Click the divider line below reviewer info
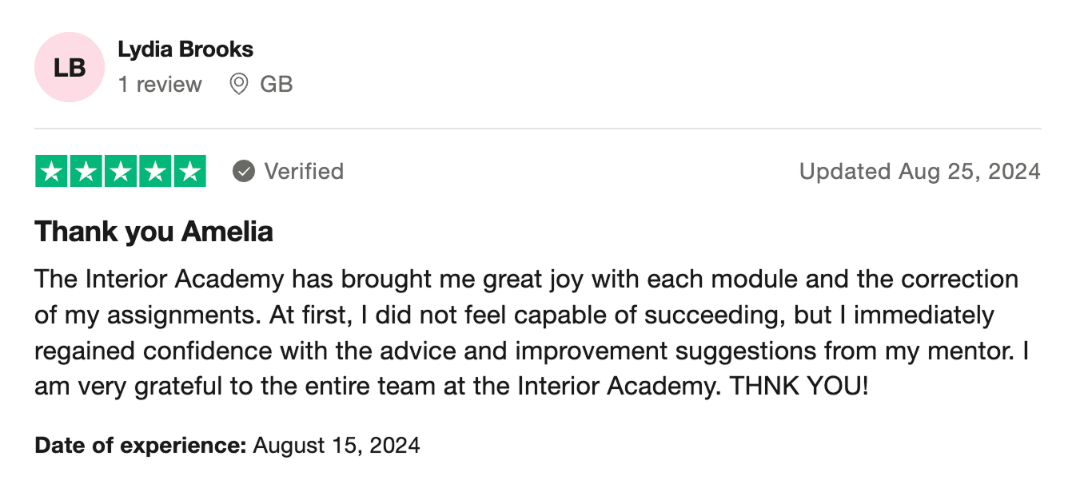The height and width of the screenshot is (484, 1076). tap(537, 129)
